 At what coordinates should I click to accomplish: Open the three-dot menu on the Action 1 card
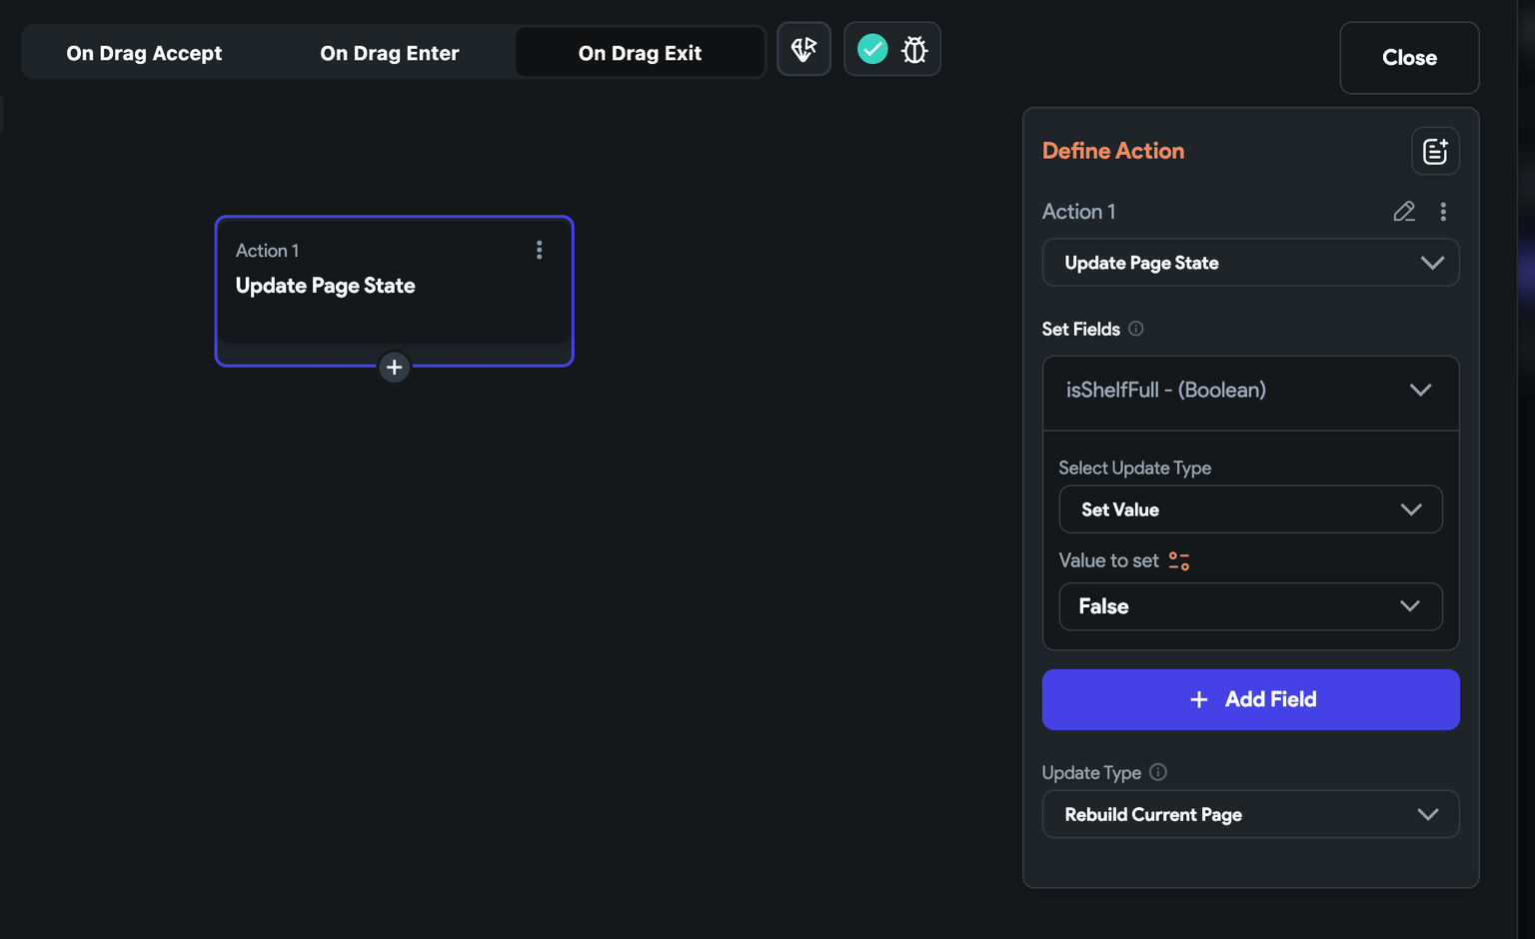[540, 250]
